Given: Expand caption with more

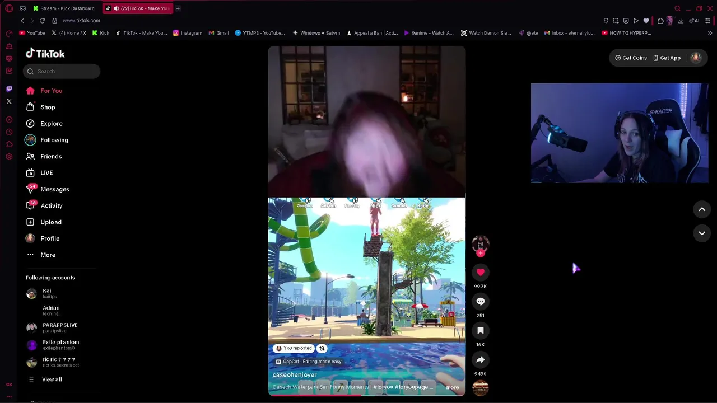Looking at the screenshot, I should [452, 387].
